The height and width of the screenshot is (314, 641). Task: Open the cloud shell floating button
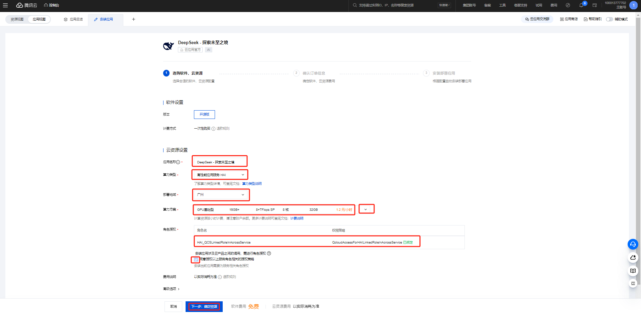(633, 258)
